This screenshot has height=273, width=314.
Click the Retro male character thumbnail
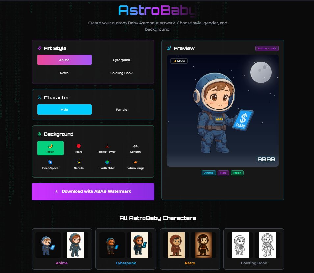click(176, 245)
